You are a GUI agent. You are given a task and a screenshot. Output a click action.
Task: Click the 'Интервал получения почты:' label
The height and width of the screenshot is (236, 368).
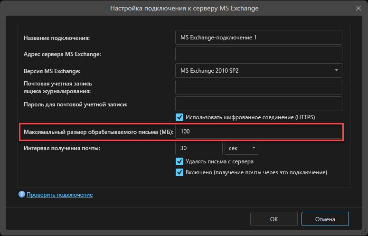[62, 148]
